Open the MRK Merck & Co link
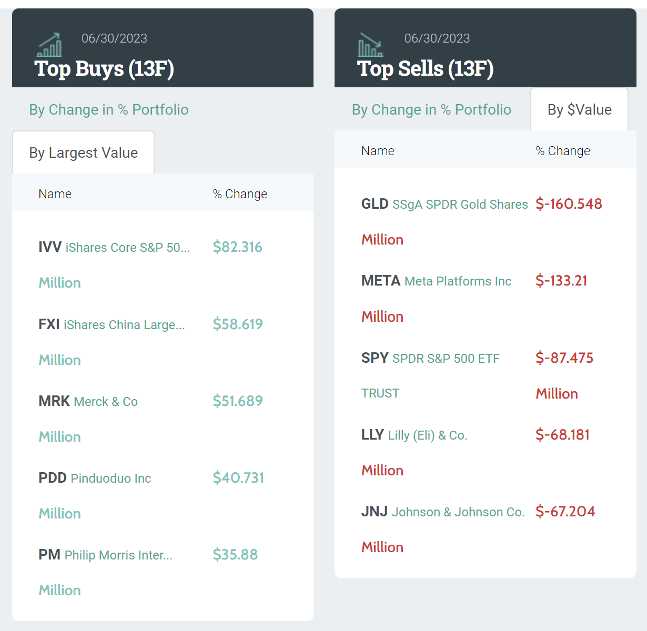Viewport: 647px width, 631px height. tap(88, 401)
